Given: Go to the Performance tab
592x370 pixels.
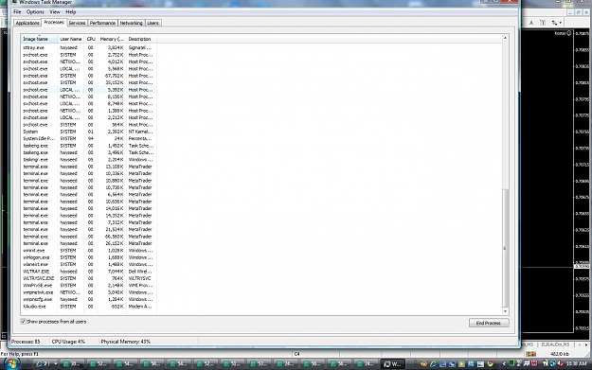Looking at the screenshot, I should pyautogui.click(x=102, y=23).
